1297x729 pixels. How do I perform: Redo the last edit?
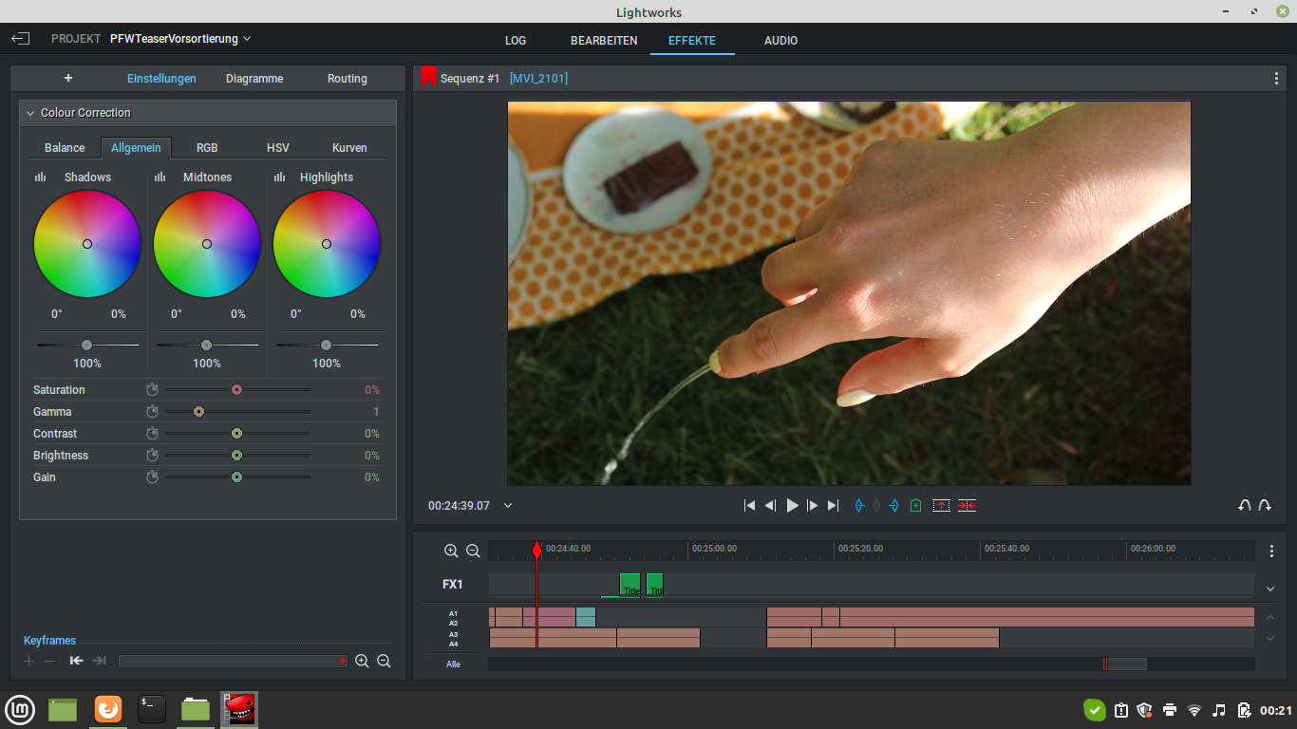click(1265, 506)
